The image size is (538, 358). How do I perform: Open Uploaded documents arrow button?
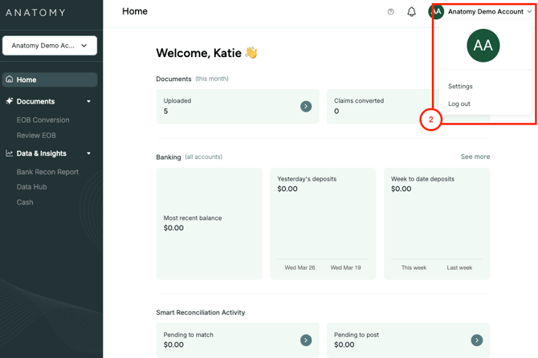pos(306,106)
